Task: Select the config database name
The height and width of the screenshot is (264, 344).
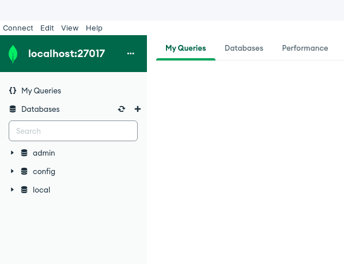Action: pyautogui.click(x=44, y=172)
